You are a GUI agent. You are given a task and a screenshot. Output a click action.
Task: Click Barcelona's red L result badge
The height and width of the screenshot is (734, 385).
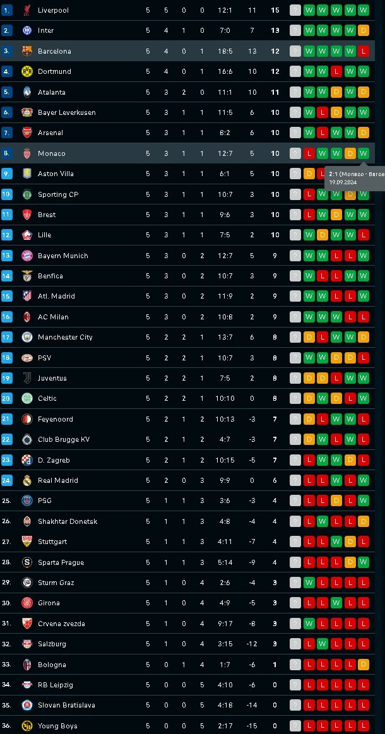click(364, 51)
